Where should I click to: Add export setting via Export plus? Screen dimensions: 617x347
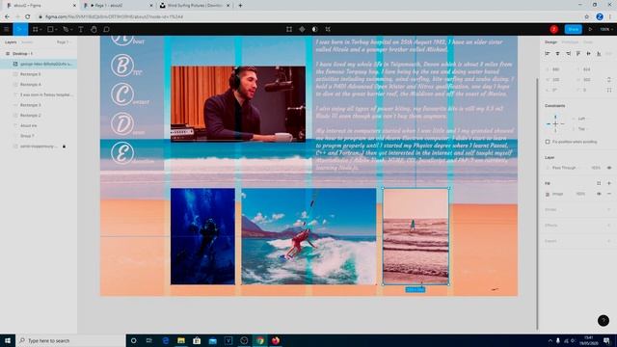[x=609, y=241]
